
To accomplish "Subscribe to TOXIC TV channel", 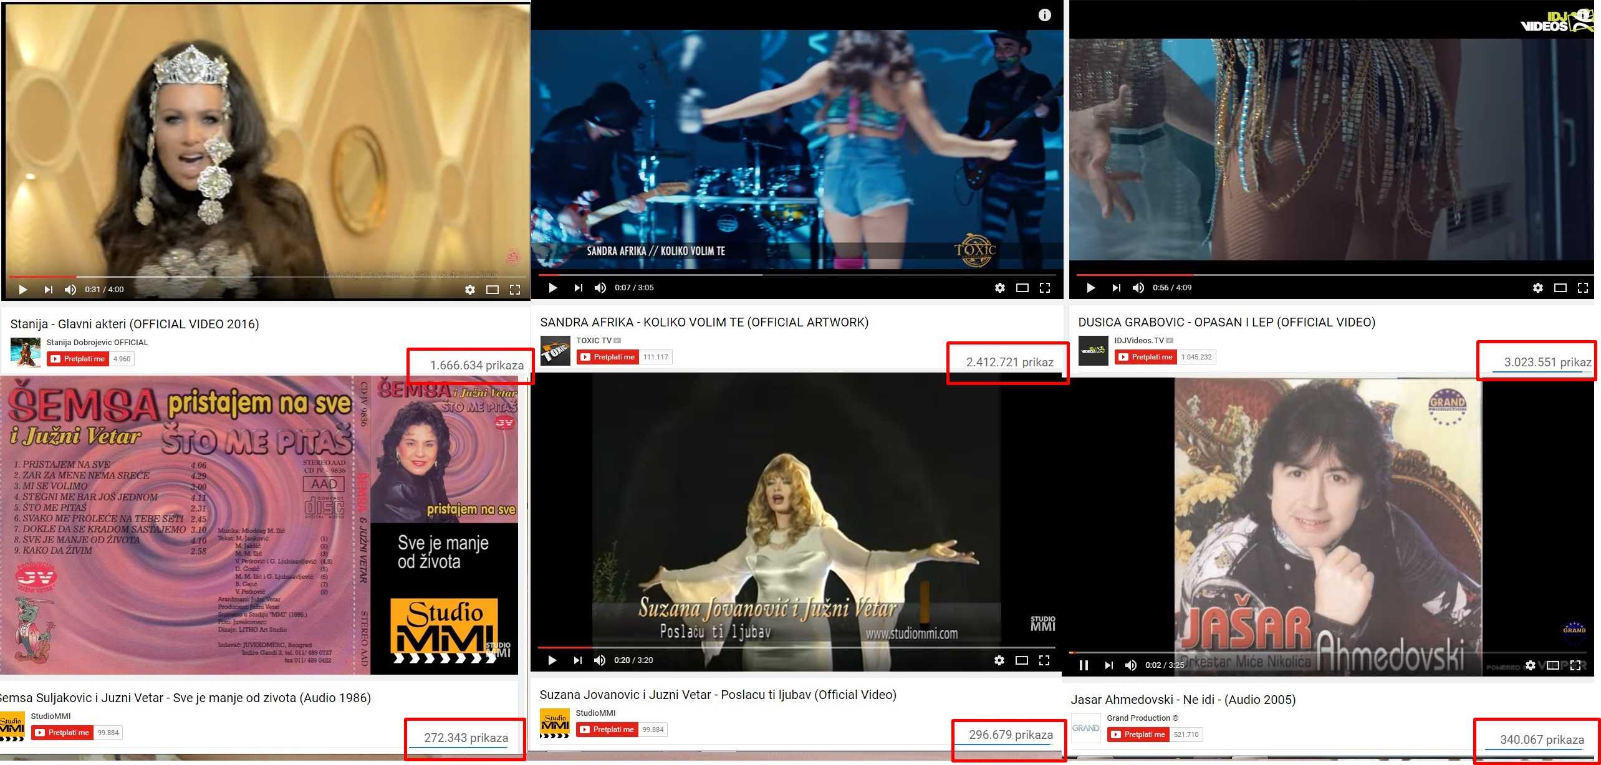I will pos(608,357).
